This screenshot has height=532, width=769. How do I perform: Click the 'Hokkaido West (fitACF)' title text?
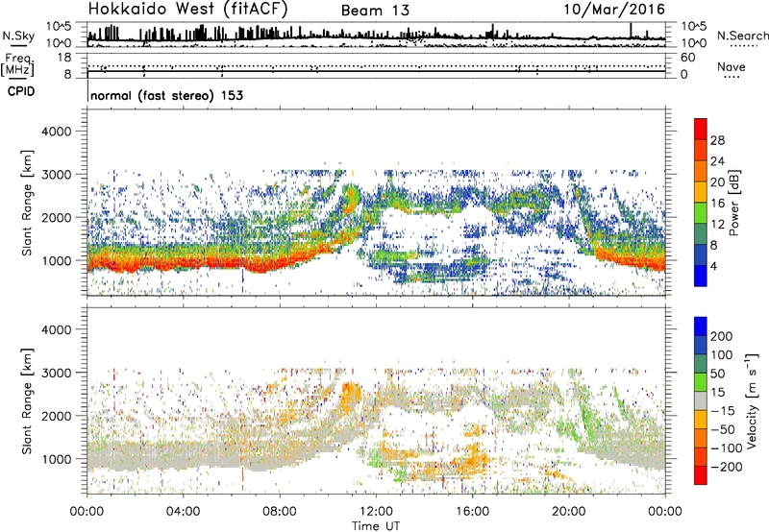187,10
